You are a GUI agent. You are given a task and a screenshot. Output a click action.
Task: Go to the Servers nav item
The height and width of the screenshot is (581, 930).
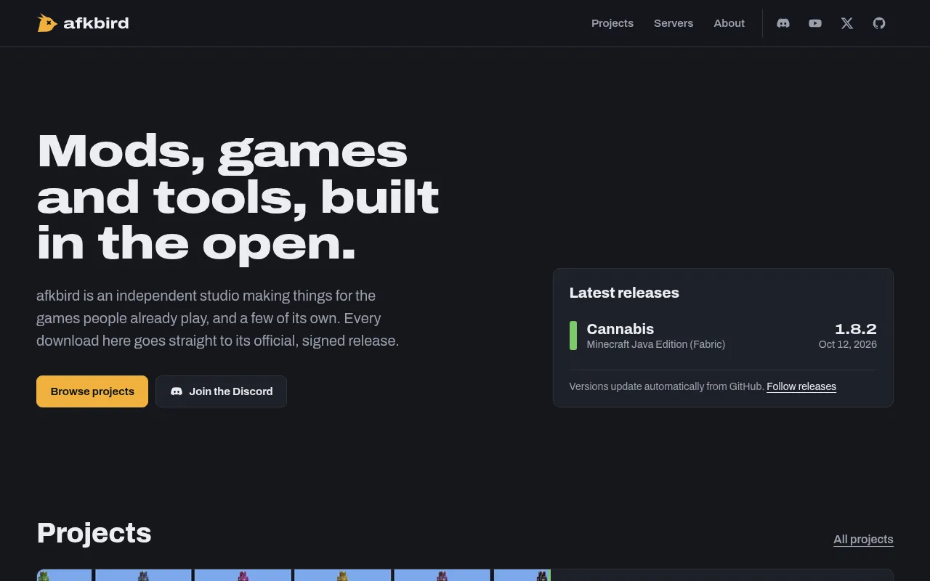click(x=674, y=23)
